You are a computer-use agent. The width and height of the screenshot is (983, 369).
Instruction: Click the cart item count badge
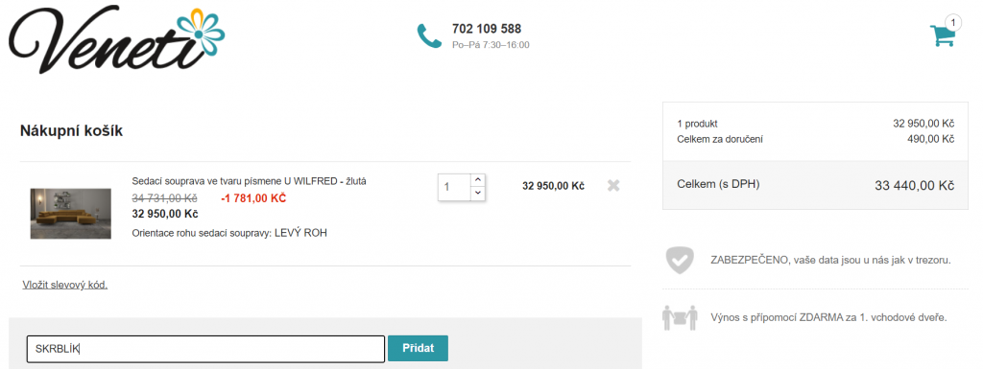953,22
